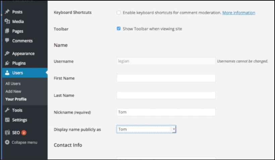Open All Users submenu item
275x160 pixels.
[x=13, y=84]
